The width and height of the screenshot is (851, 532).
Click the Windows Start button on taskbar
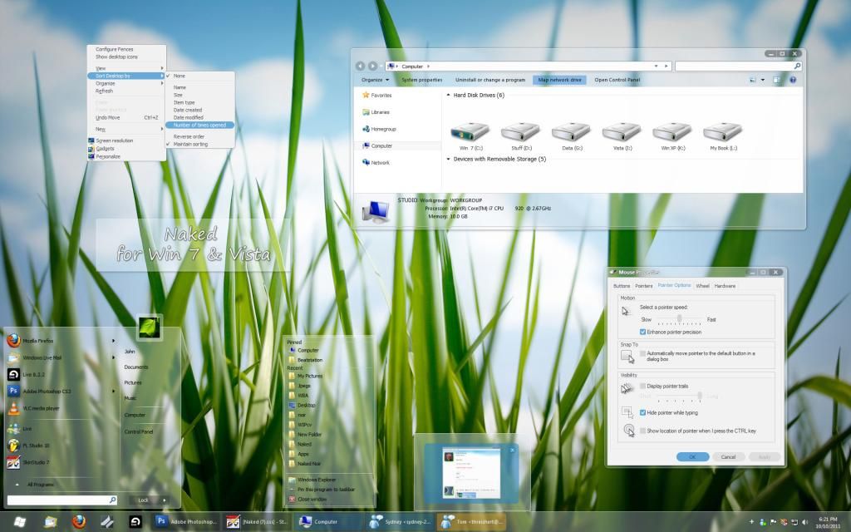[19, 522]
